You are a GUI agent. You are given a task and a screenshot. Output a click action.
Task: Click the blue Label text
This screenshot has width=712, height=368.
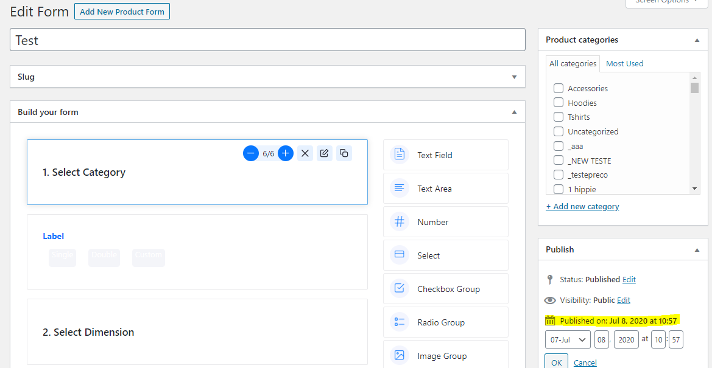point(53,236)
